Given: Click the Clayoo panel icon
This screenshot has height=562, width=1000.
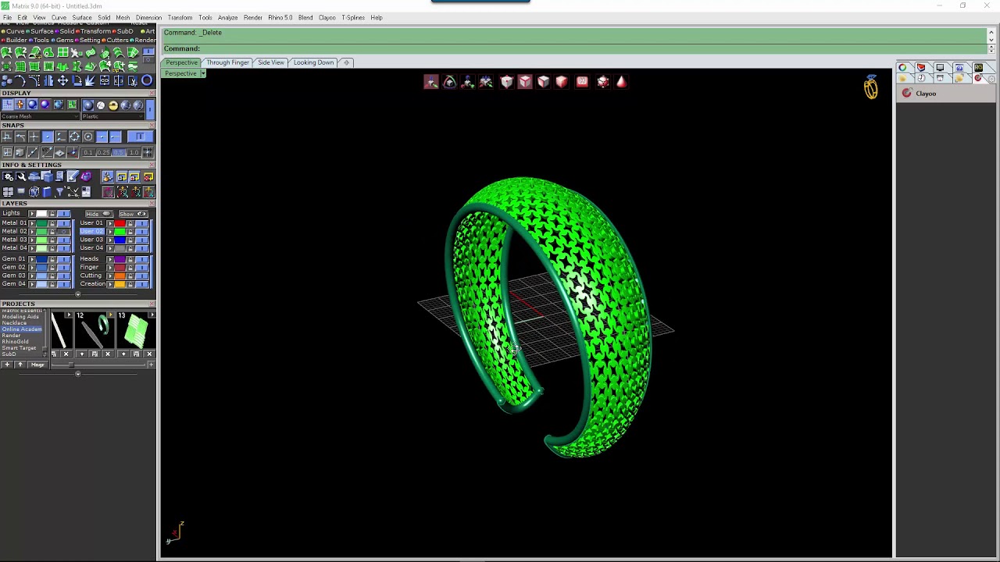Looking at the screenshot, I should (x=906, y=94).
